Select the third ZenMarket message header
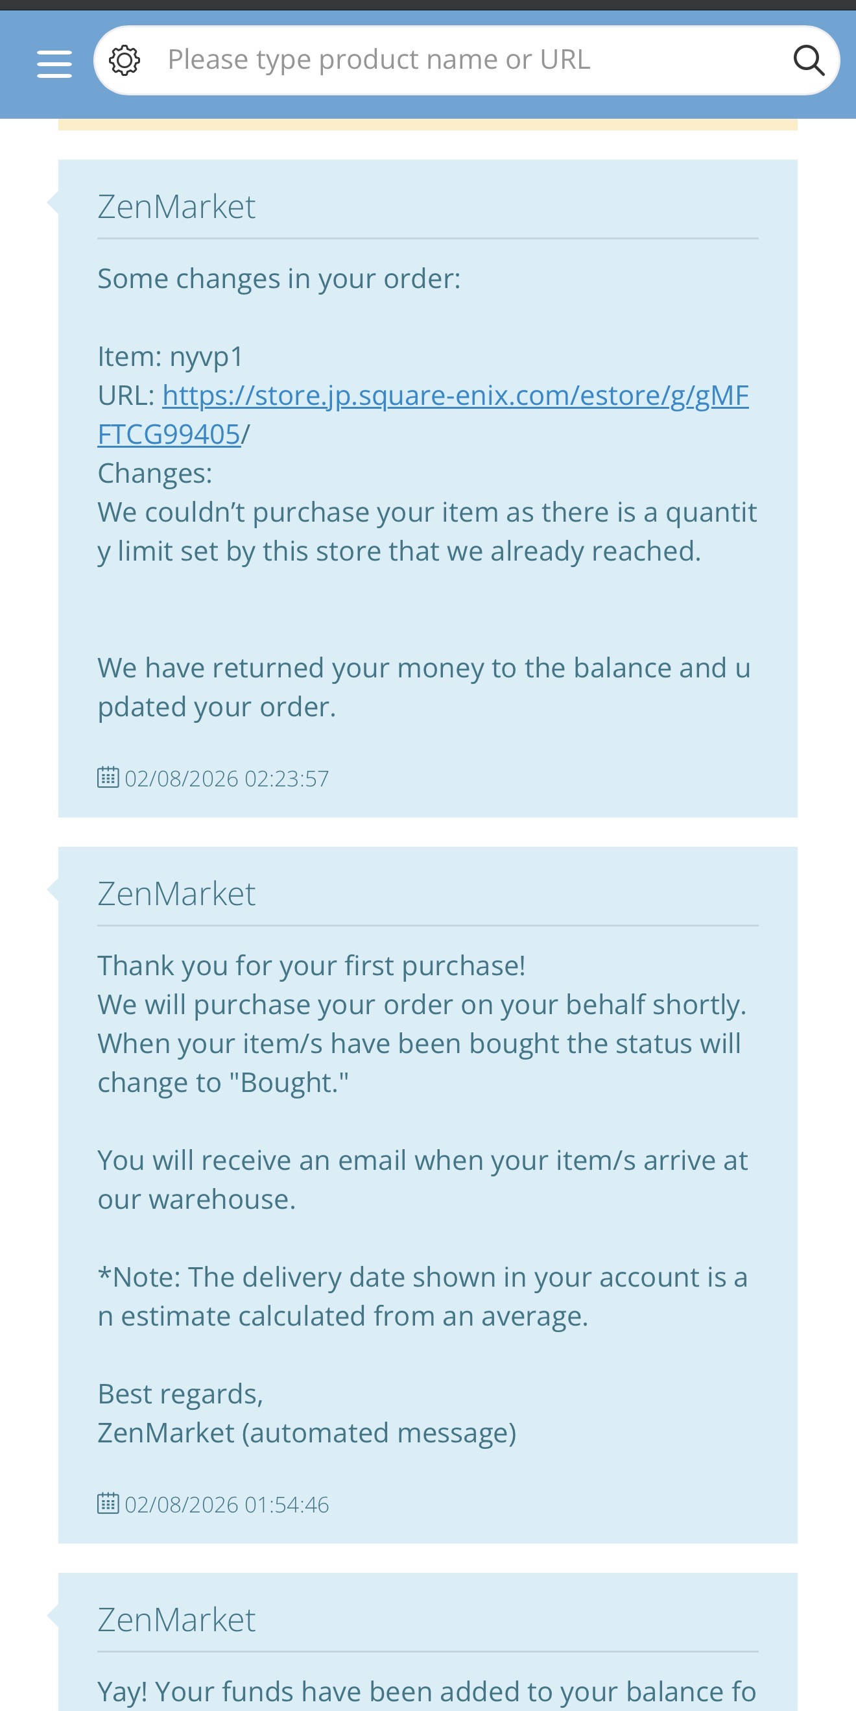 coord(176,1620)
